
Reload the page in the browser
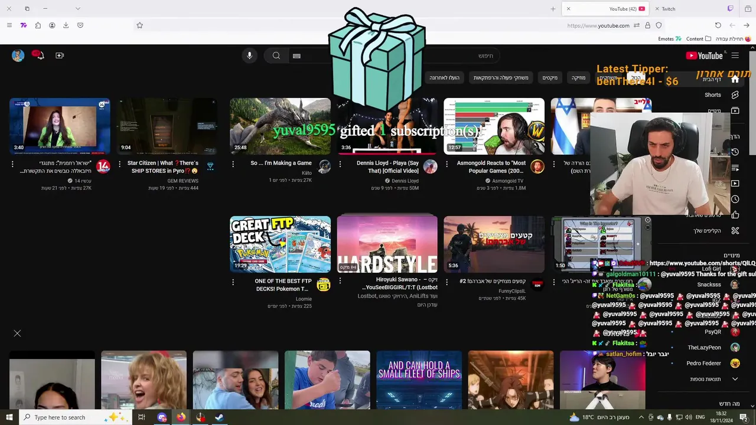[718, 25]
